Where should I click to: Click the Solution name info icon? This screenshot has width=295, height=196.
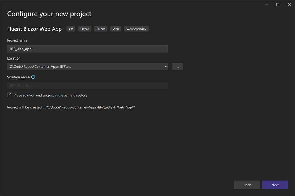(33, 77)
